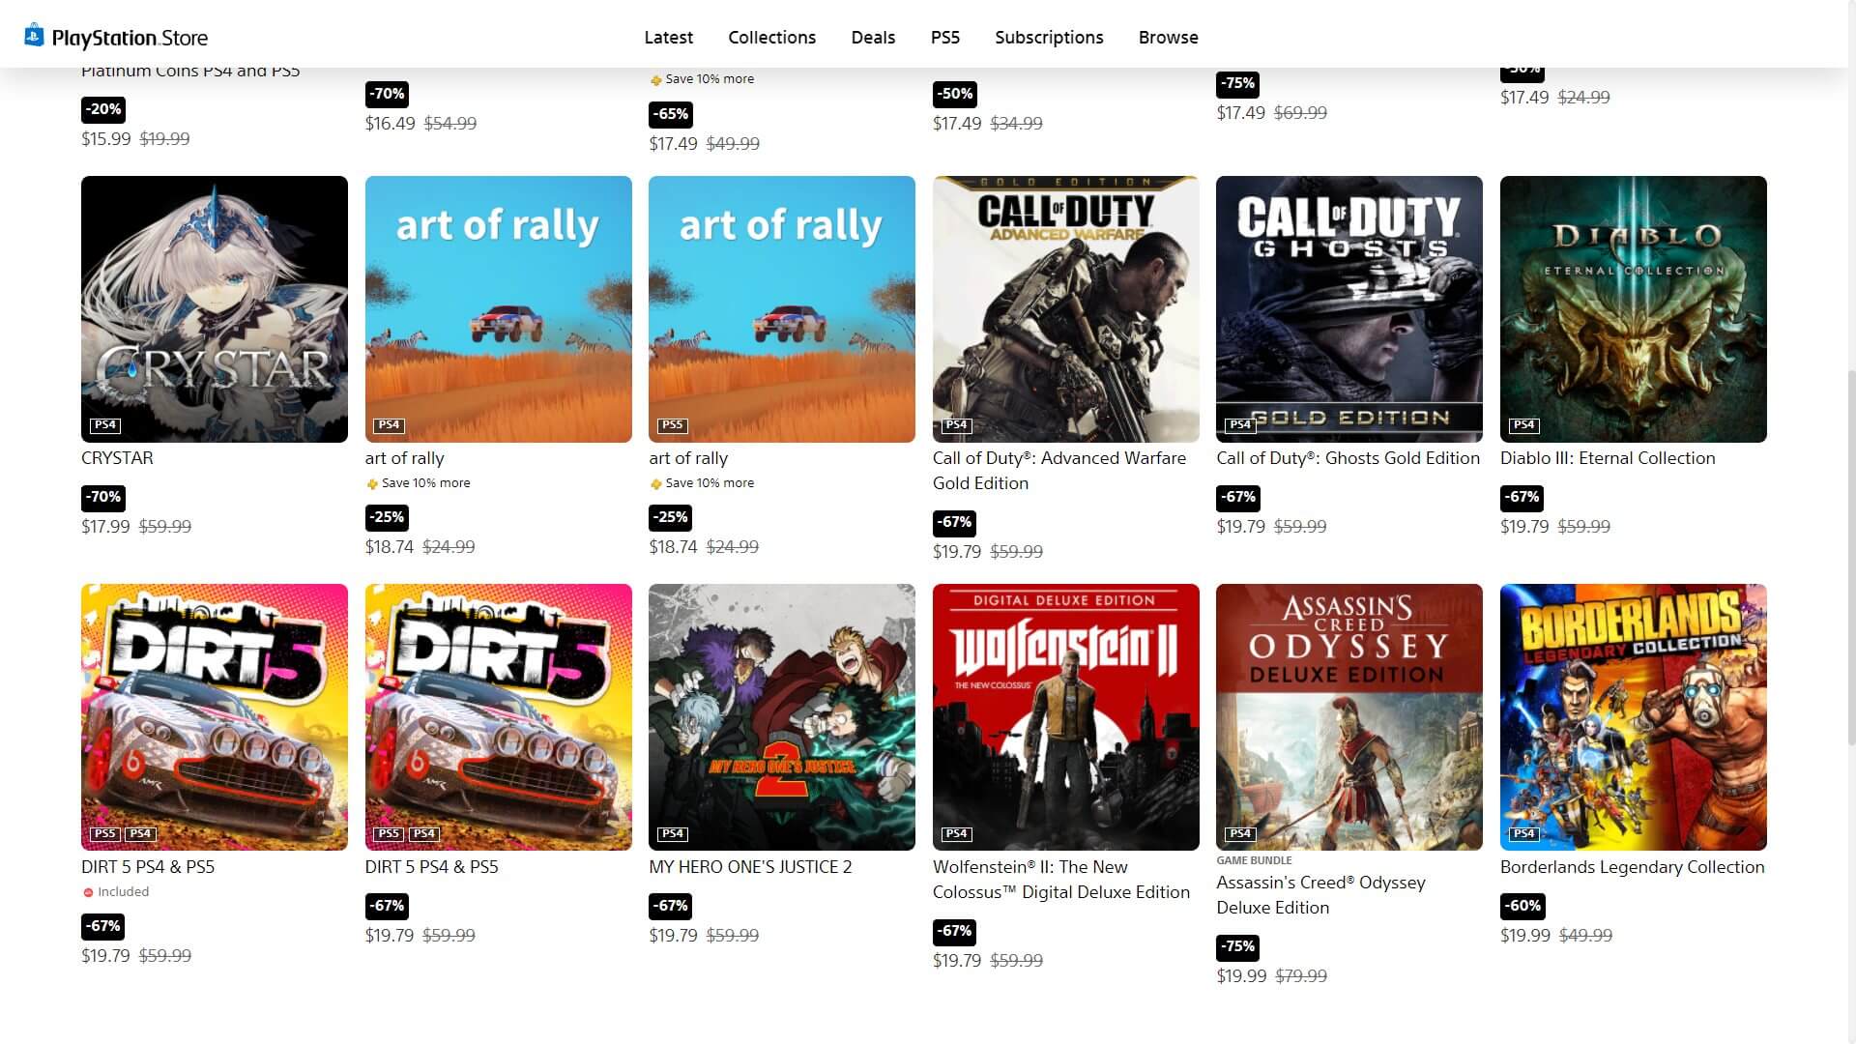Click the -75% badge for Assassin's Creed Odyssey

(1238, 947)
